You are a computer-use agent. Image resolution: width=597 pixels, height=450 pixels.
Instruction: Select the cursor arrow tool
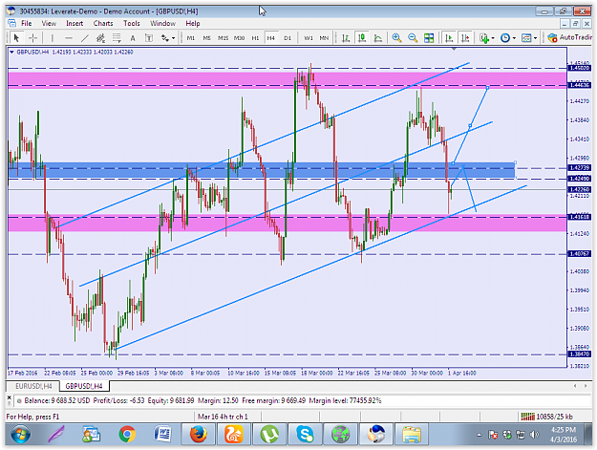(16, 37)
